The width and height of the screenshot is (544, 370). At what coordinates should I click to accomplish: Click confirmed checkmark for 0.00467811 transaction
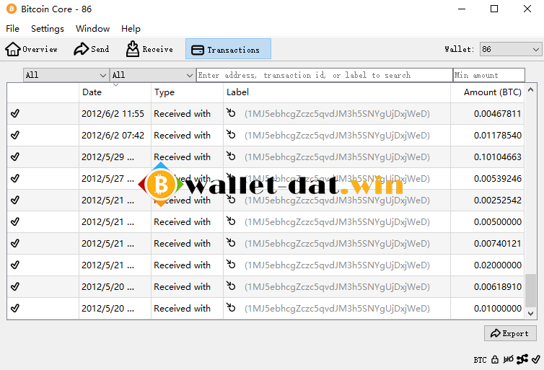(15, 113)
